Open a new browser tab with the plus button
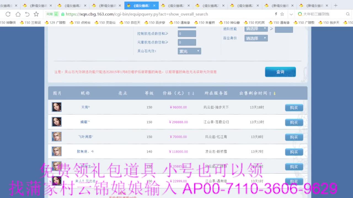The height and width of the screenshot is (198, 353). click(336, 5)
